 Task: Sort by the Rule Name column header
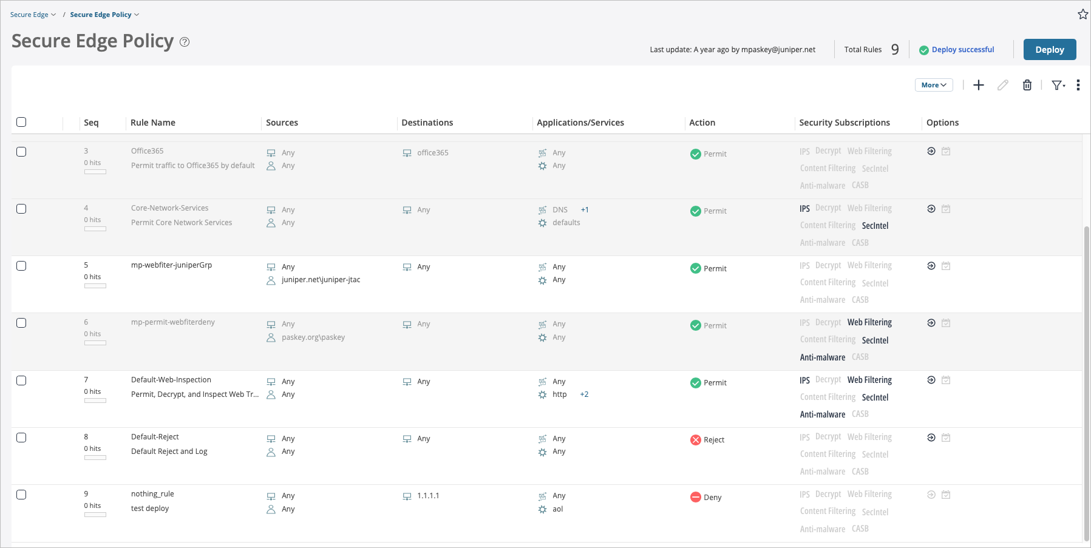pos(153,123)
